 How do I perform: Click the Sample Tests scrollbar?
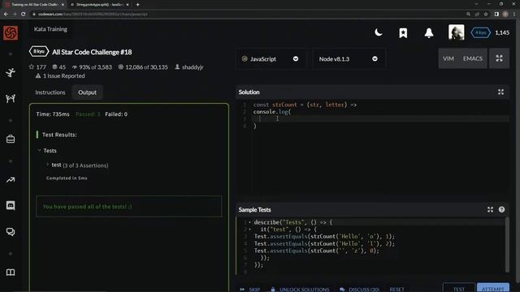(507, 245)
